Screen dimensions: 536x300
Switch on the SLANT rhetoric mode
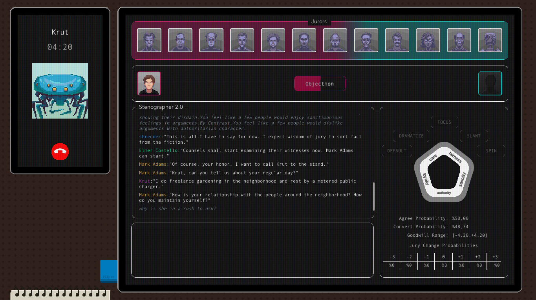coord(474,135)
